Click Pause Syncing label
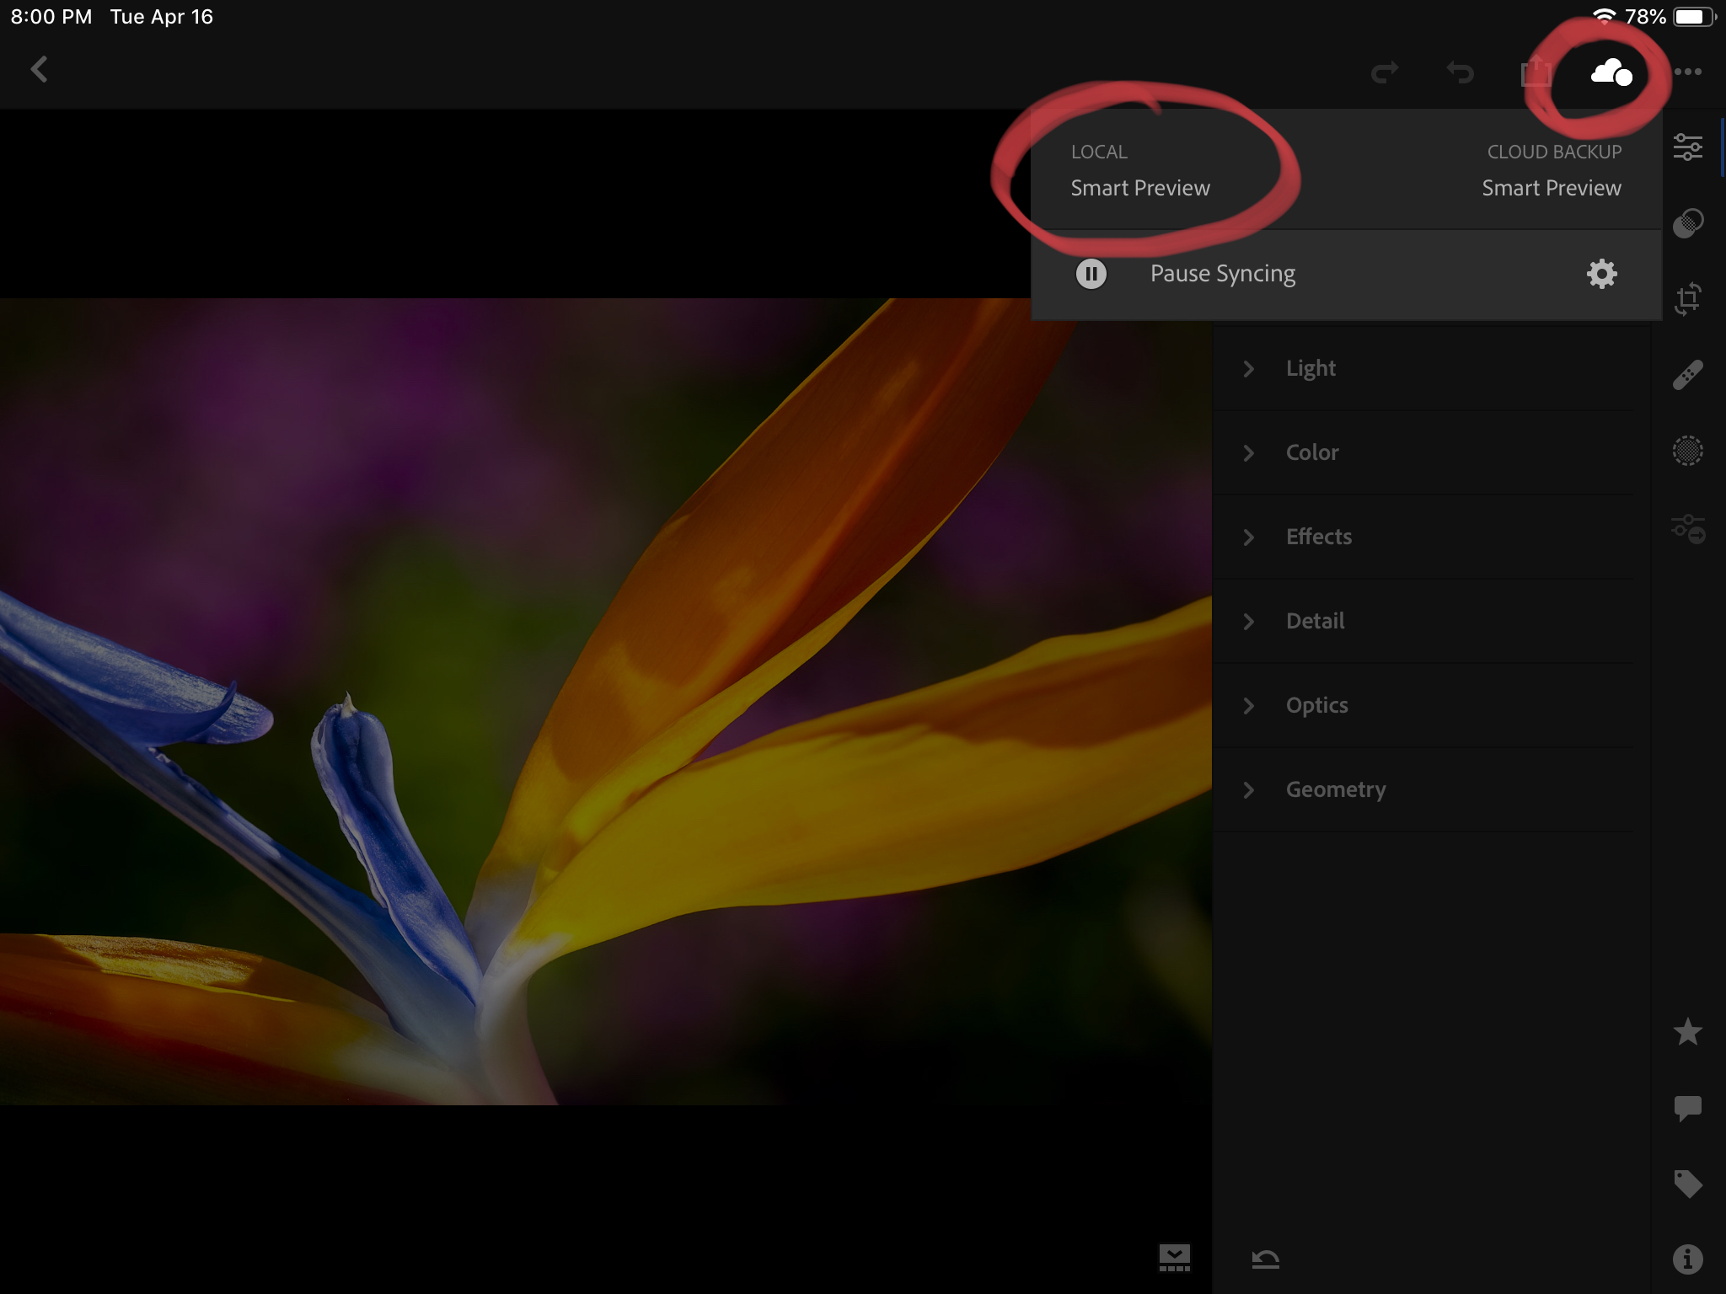Screen dimensions: 1726x1294 pyautogui.click(x=1223, y=275)
